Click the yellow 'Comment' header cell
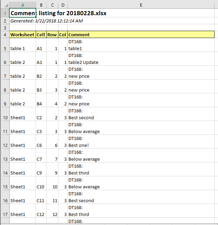Screen dimensions: 218x225 pyautogui.click(x=141, y=35)
